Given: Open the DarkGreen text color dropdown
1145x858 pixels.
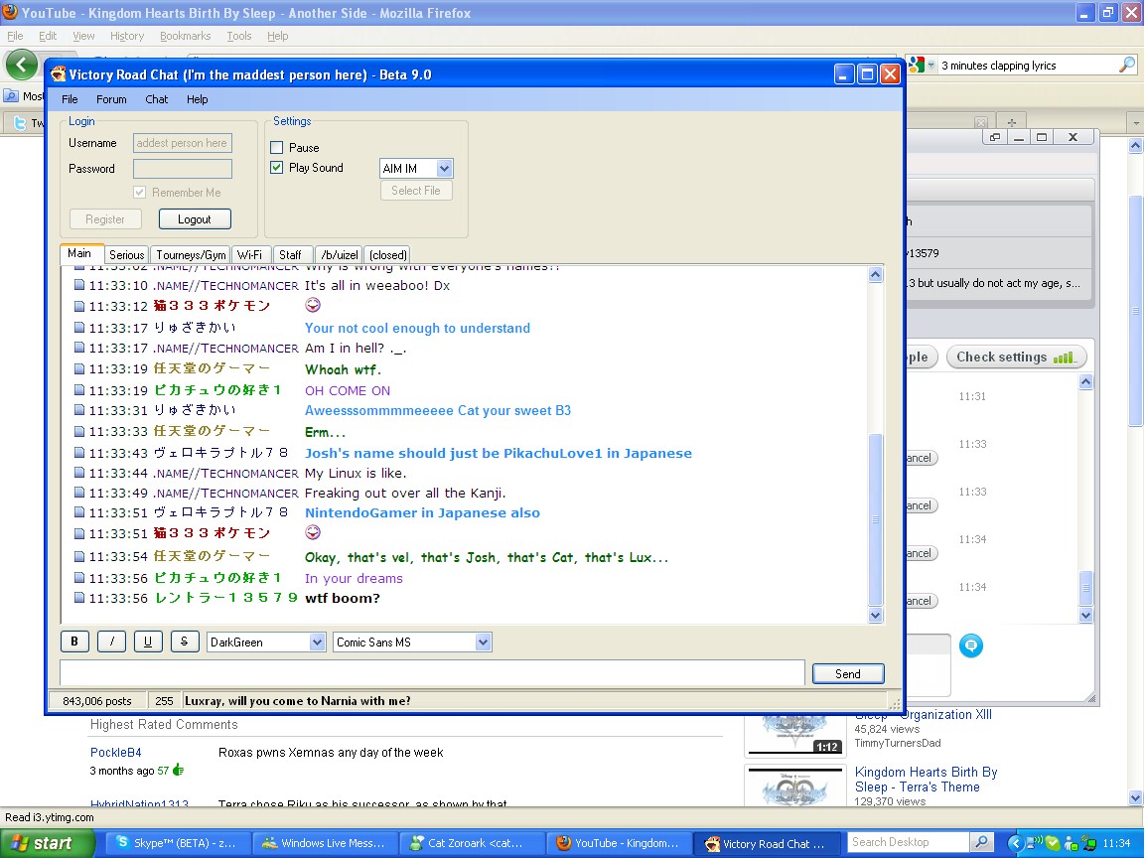Looking at the screenshot, I should pos(317,643).
